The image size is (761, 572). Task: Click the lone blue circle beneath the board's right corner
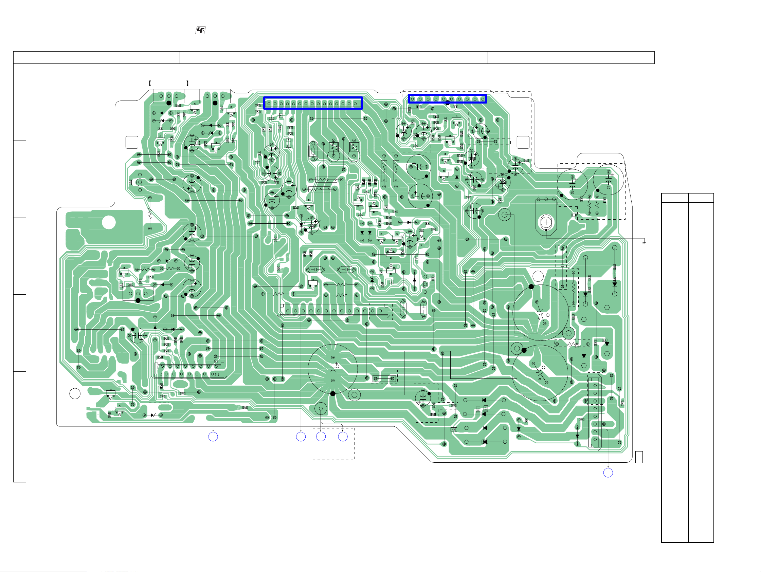pos(608,473)
